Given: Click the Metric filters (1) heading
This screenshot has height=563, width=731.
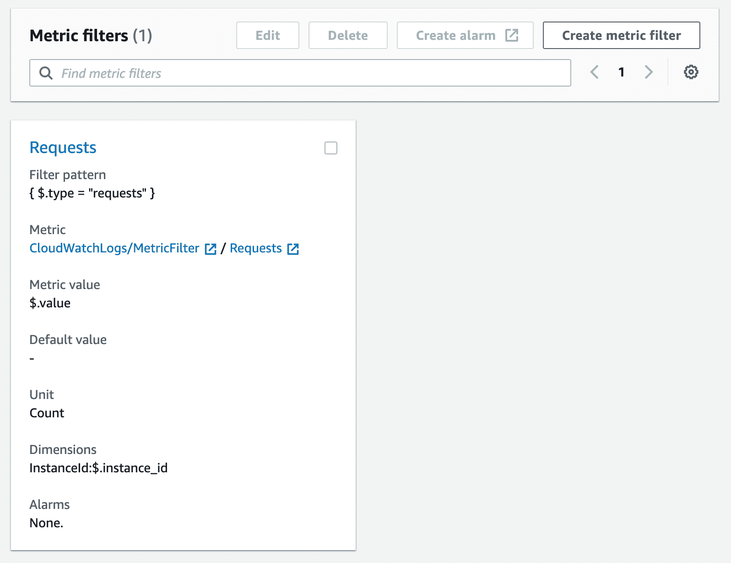Looking at the screenshot, I should (x=91, y=36).
